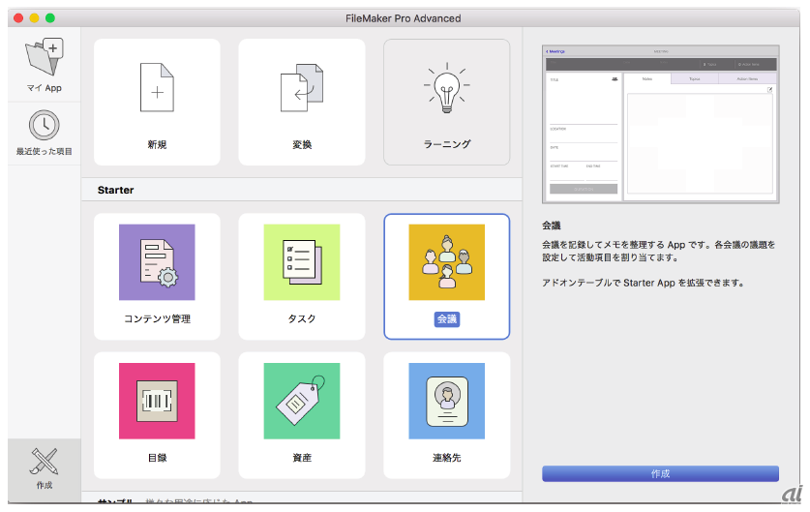810x512 pixels.
Task: Click the 新規 blank document icon
Action: 157,87
